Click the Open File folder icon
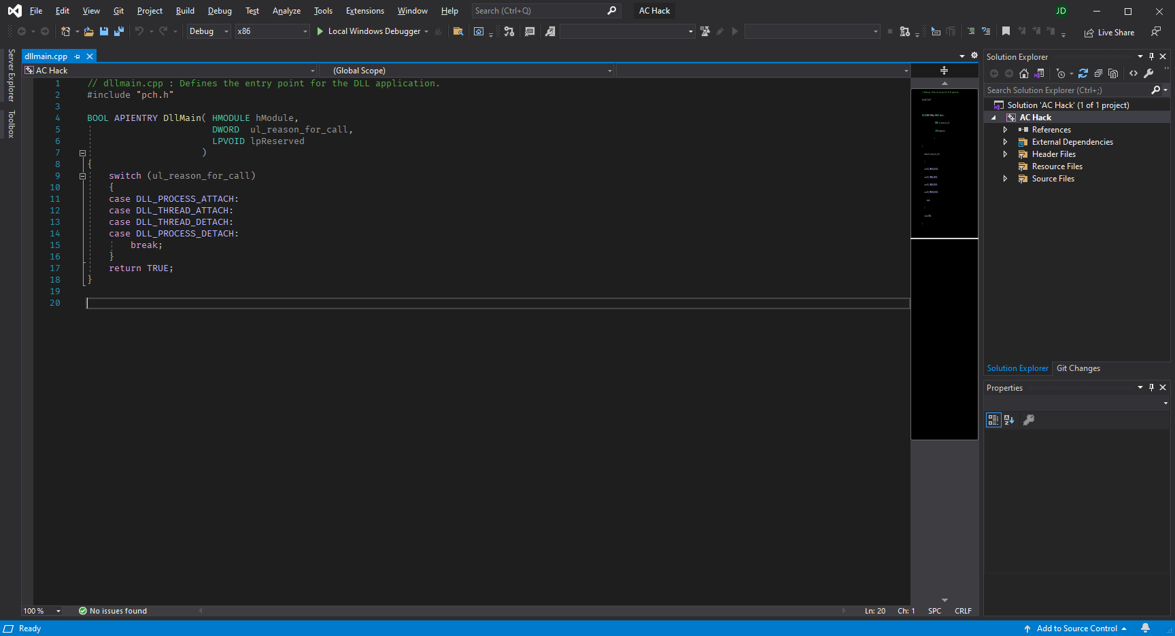The height and width of the screenshot is (636, 1175). coord(88,31)
